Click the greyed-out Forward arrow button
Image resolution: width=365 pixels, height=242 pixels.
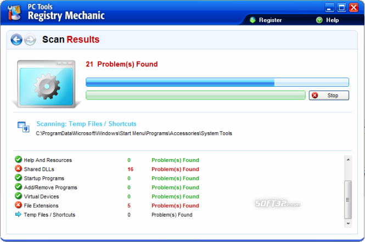30,40
